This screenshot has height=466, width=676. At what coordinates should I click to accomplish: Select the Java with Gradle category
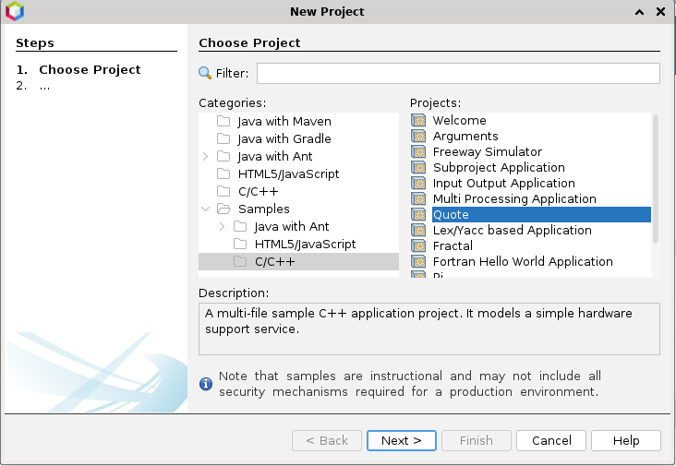(284, 138)
